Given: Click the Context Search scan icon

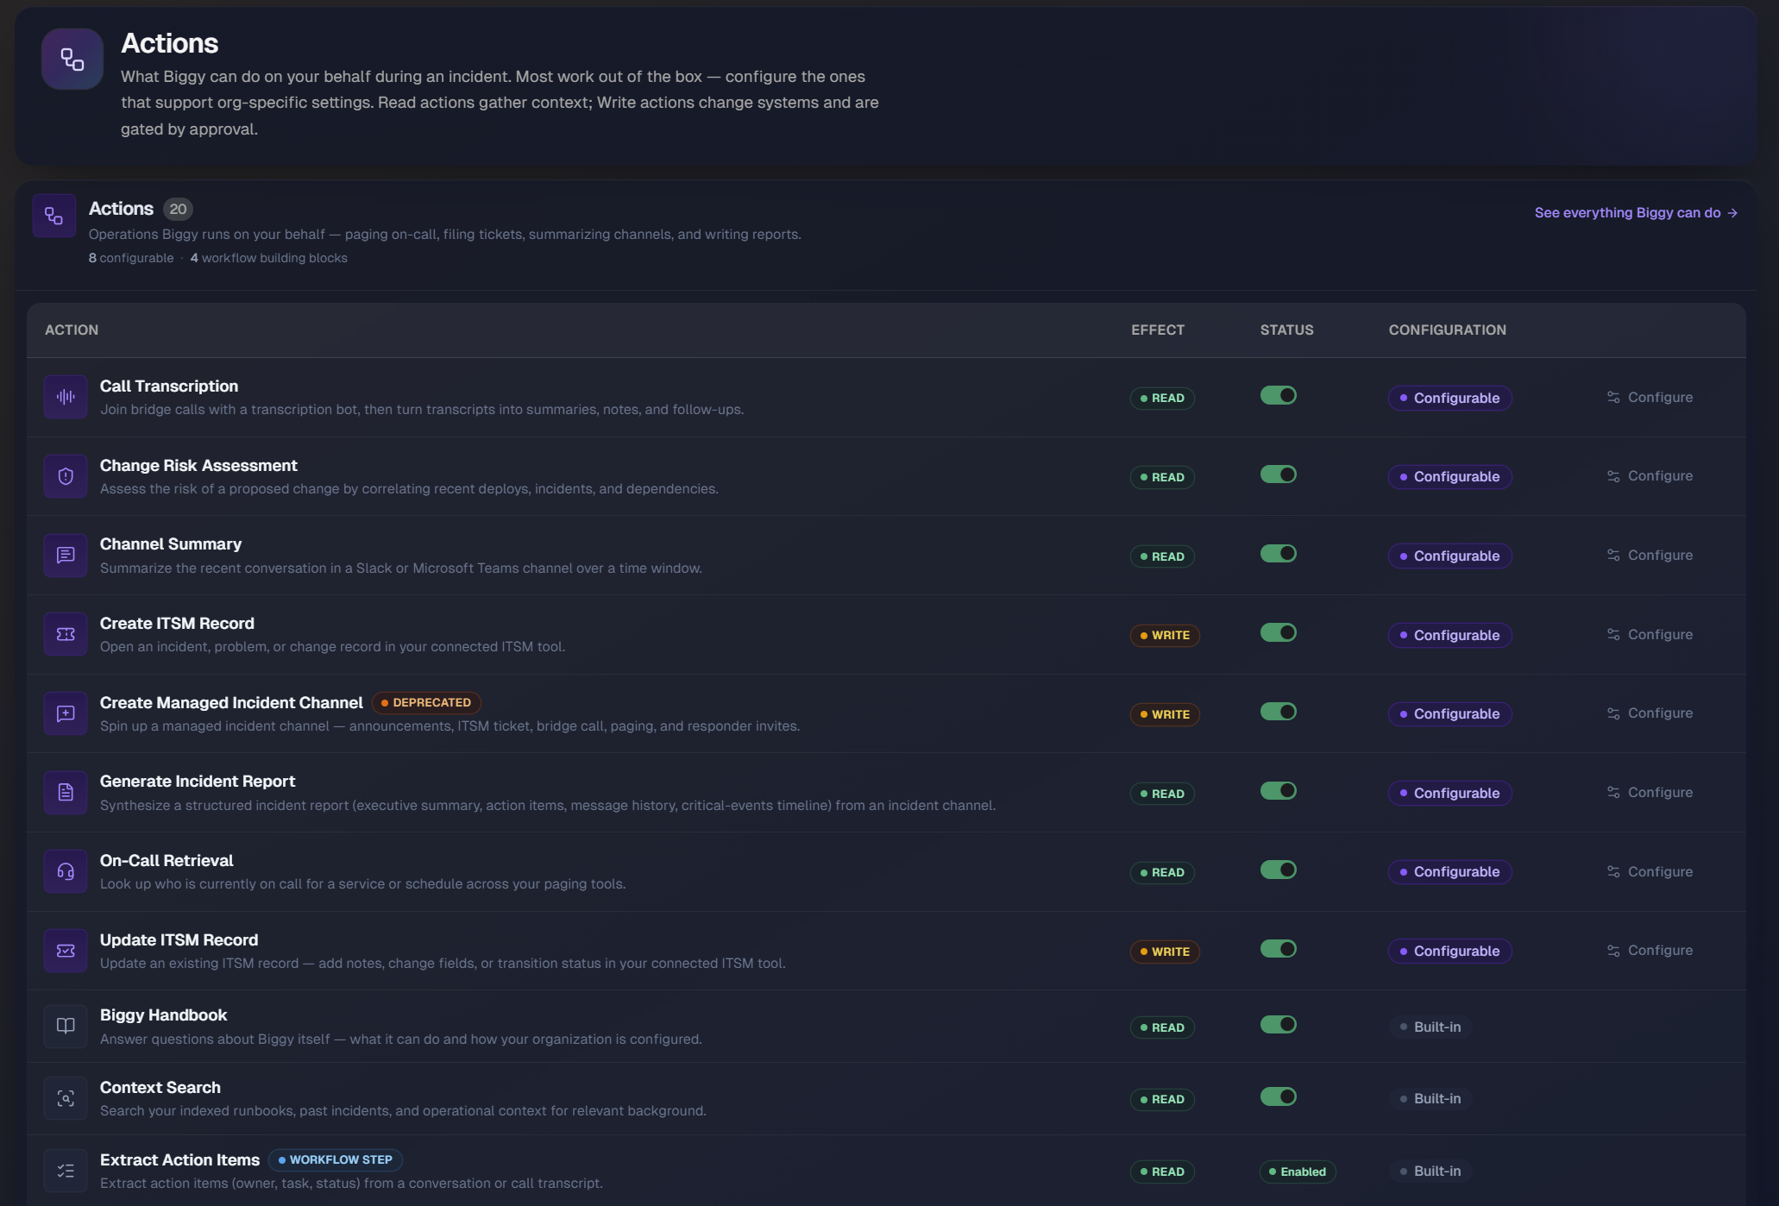Looking at the screenshot, I should [x=66, y=1098].
